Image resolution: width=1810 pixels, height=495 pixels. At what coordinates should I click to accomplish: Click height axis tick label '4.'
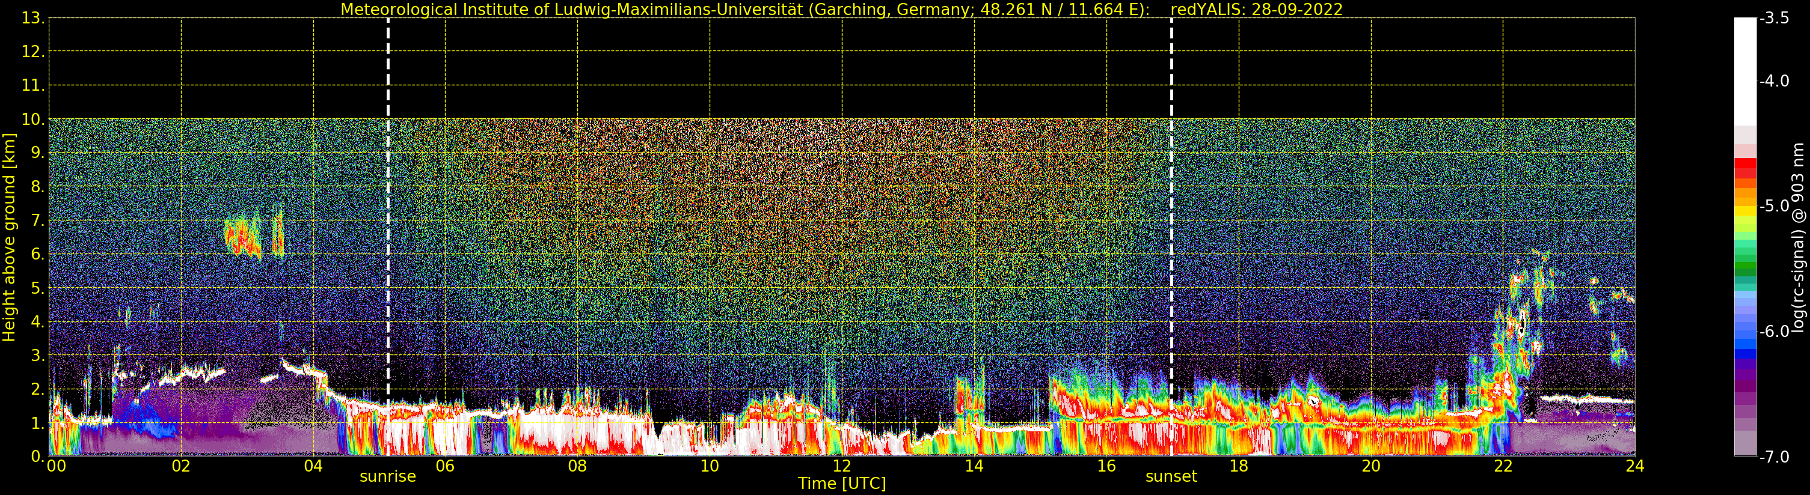(37, 321)
